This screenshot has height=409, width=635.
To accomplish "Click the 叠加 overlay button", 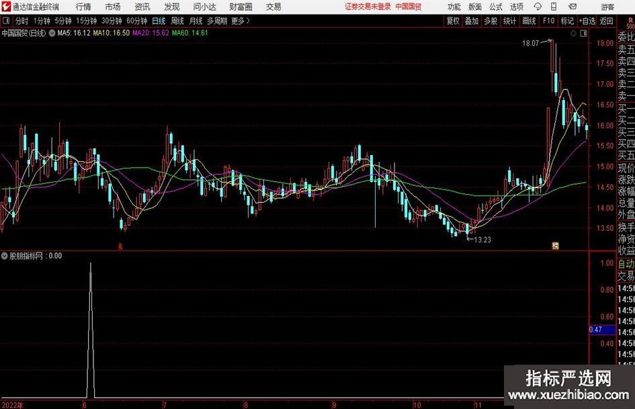I will point(472,21).
